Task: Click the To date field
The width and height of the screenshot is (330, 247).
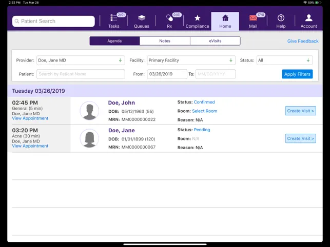Action: [216, 74]
